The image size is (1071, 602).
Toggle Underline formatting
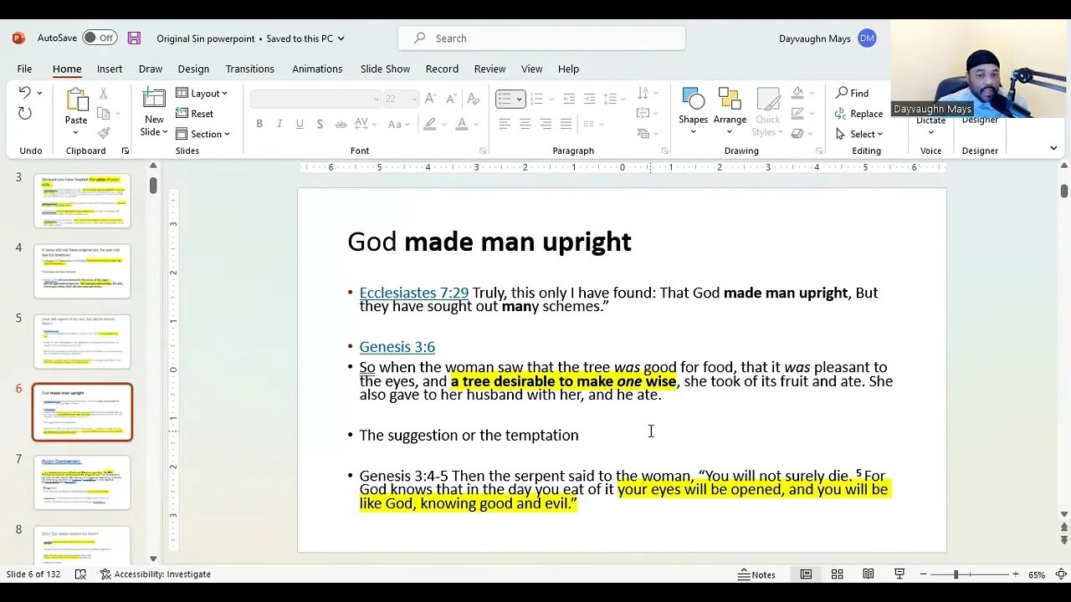[x=300, y=124]
